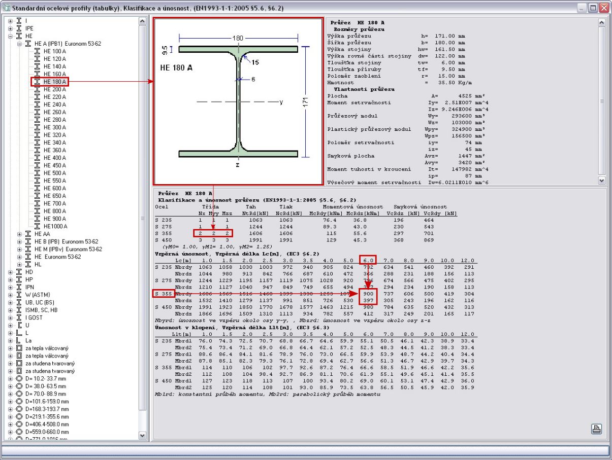Select the highlighted HE 180 A profile
This screenshot has width=612, height=460.
click(x=54, y=82)
